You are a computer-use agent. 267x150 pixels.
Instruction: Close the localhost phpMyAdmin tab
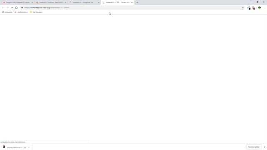pos(65,2)
